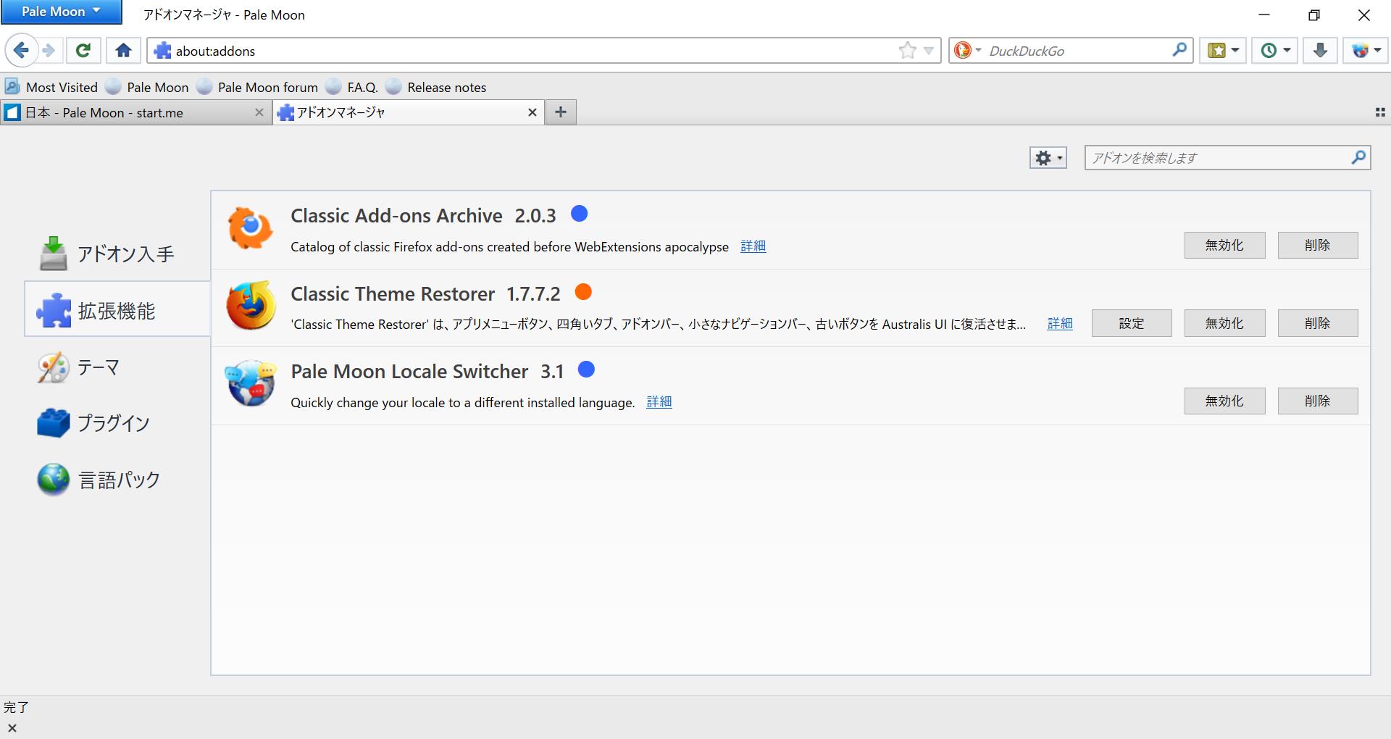Open the テーマ category

(117, 367)
